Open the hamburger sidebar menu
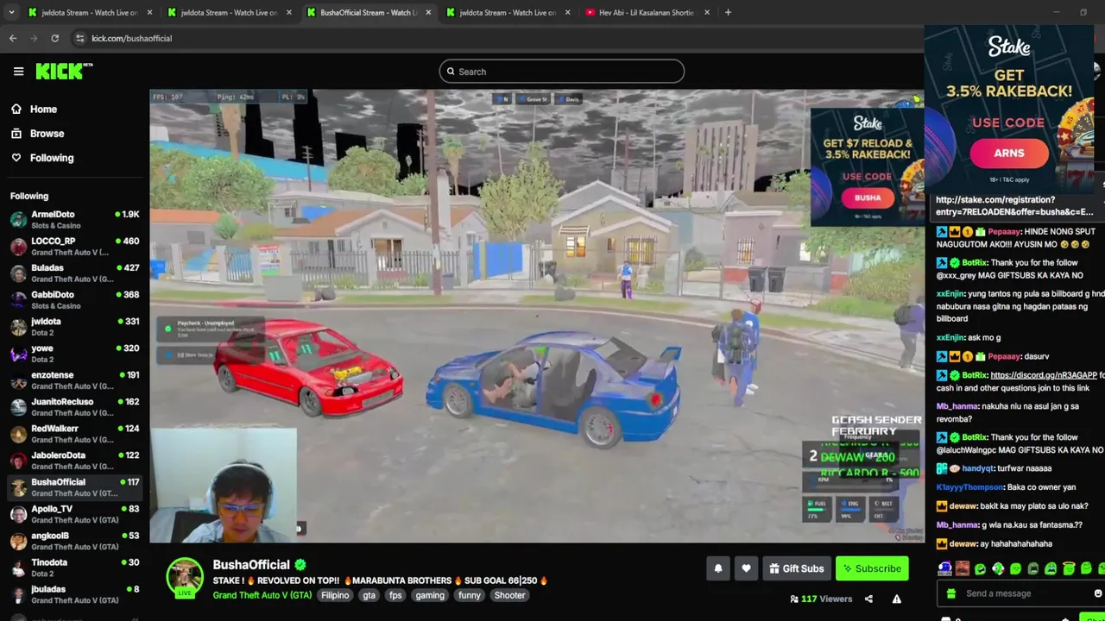The image size is (1105, 621). point(18,72)
